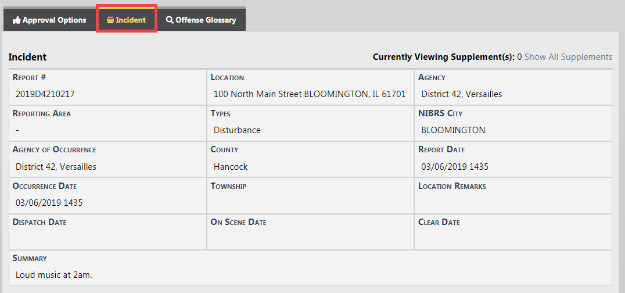The width and height of the screenshot is (625, 293).
Task: Click the magnifier icon beside Offense Glossary
Action: click(x=170, y=20)
